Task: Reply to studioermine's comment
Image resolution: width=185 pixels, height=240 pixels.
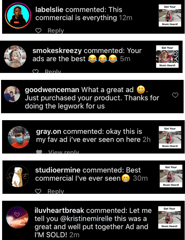Action: [x=56, y=191]
